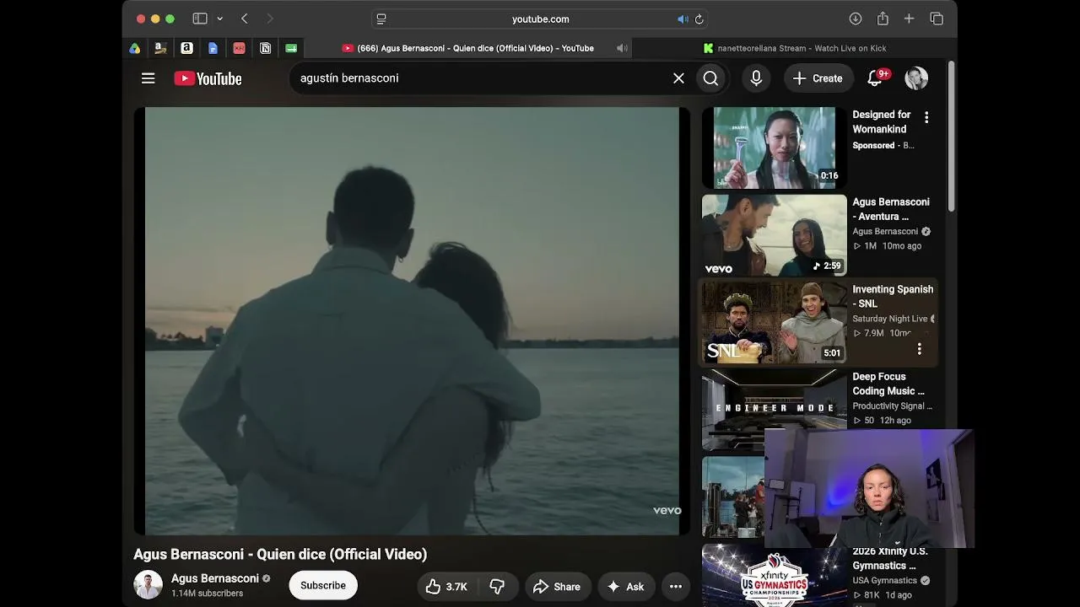The height and width of the screenshot is (607, 1080).
Task: Click the magnifying glass search button
Action: pos(710,78)
